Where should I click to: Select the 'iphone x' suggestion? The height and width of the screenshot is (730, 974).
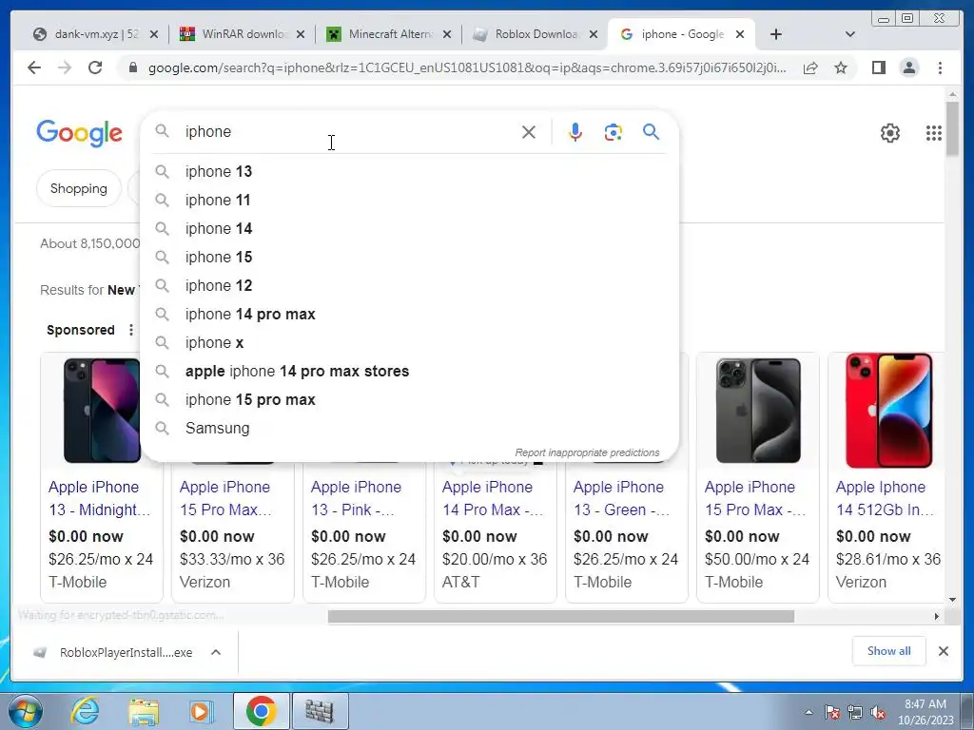[x=410, y=342]
